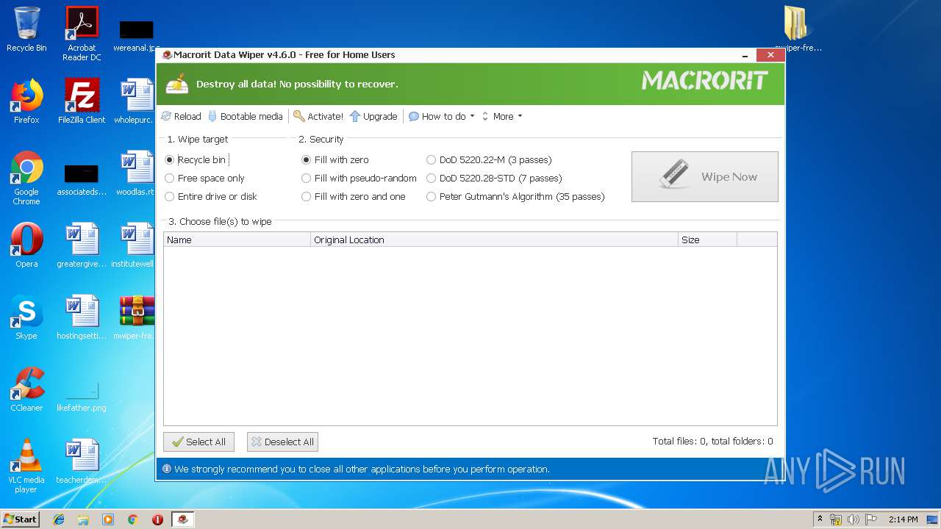
Task: Sort list by Original Location header
Action: tap(494, 240)
